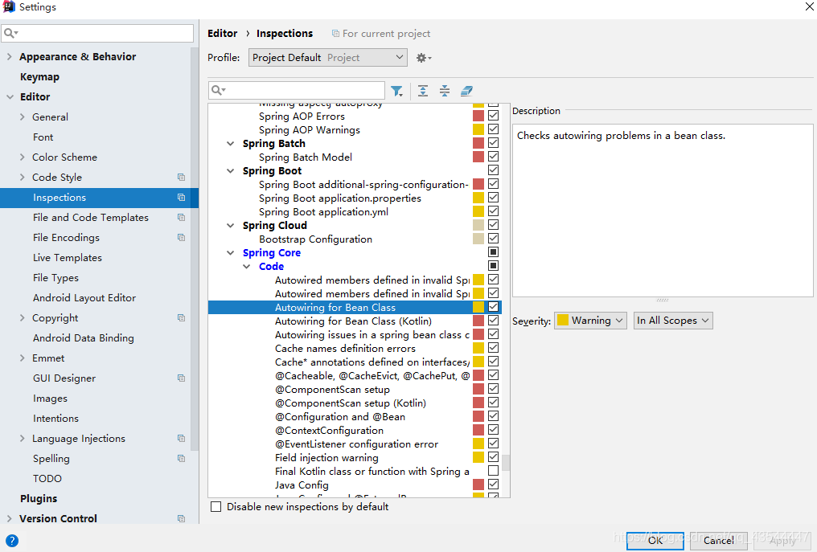Collapse the Spring Batch group
817x552 pixels.
point(230,144)
